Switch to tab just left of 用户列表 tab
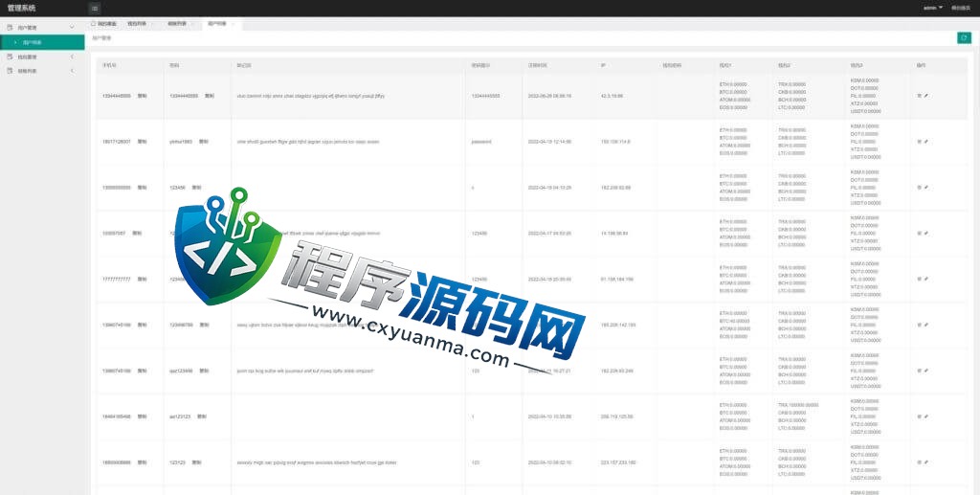This screenshot has height=495, width=980. (x=177, y=24)
